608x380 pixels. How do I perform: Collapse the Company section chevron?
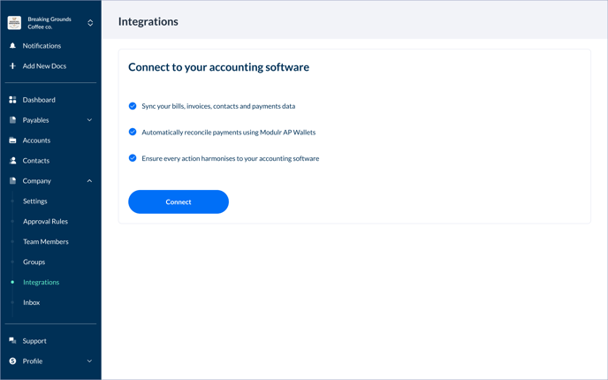(x=89, y=181)
